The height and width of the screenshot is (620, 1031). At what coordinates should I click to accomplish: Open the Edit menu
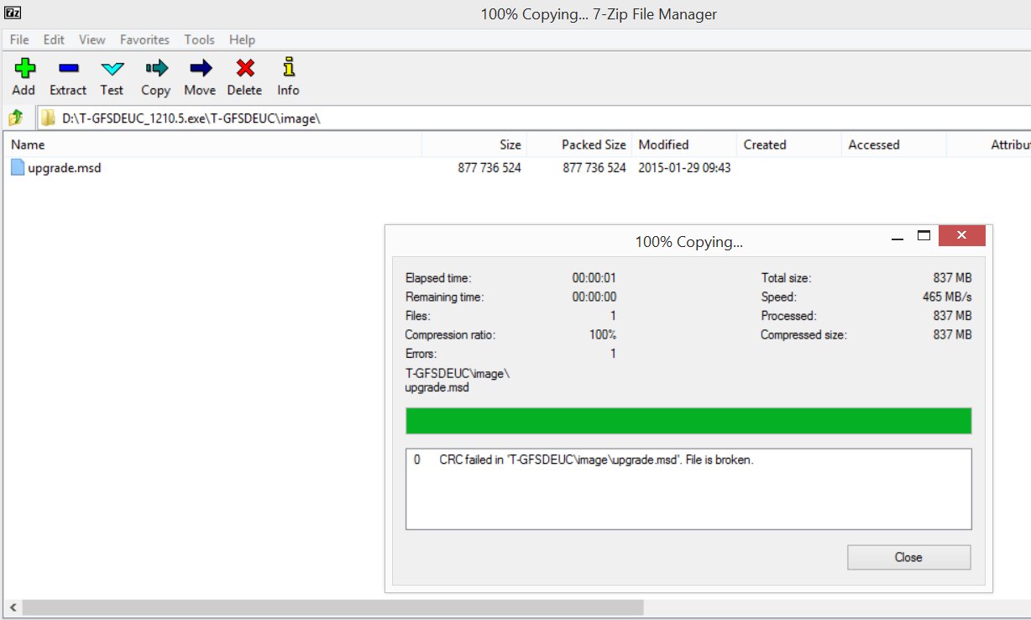pyautogui.click(x=54, y=39)
